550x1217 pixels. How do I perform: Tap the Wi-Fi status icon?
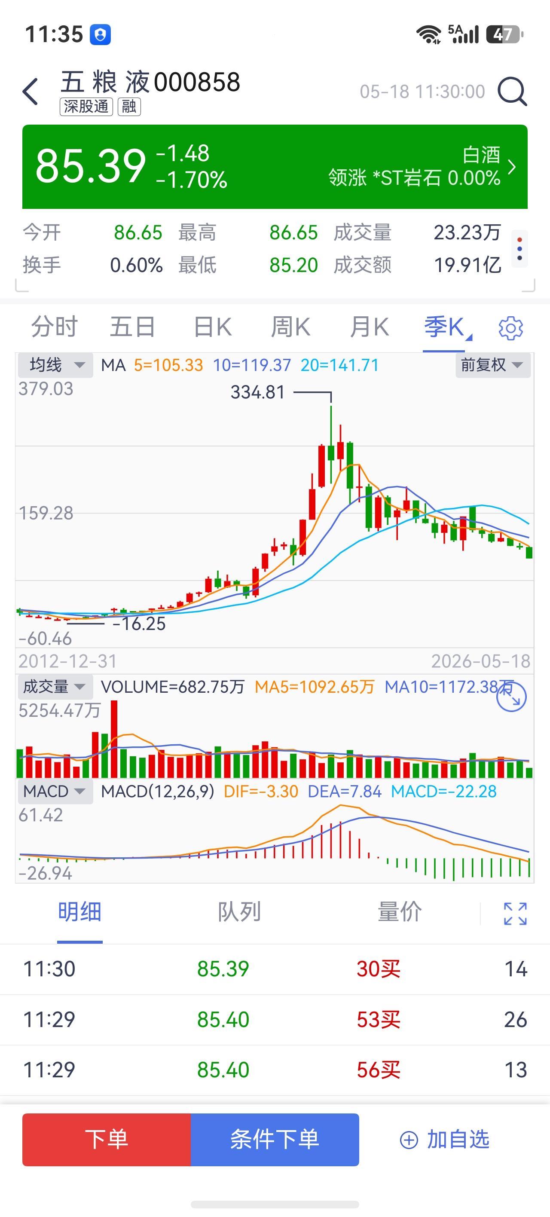tap(428, 34)
